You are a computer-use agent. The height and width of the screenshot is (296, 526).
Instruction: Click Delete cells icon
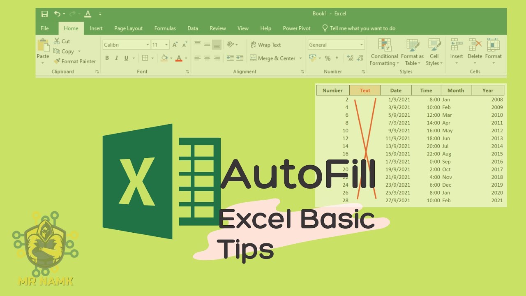(x=475, y=45)
